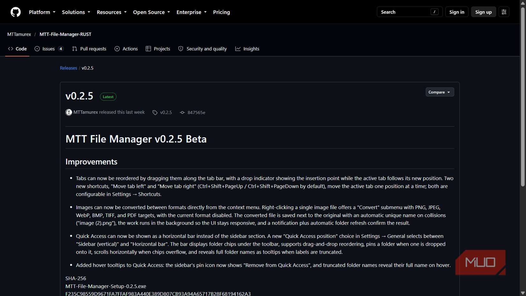Click the page vertical scrollbar thumb
The width and height of the screenshot is (526, 296).
tap(522, 97)
